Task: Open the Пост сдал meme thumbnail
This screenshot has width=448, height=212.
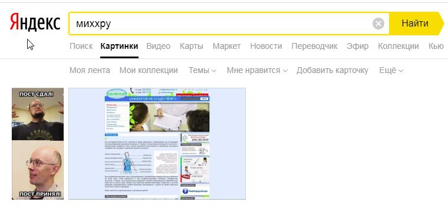Action: [38, 144]
